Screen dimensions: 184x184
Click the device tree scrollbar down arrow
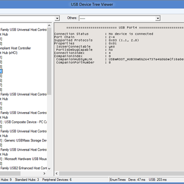[x=49, y=168]
